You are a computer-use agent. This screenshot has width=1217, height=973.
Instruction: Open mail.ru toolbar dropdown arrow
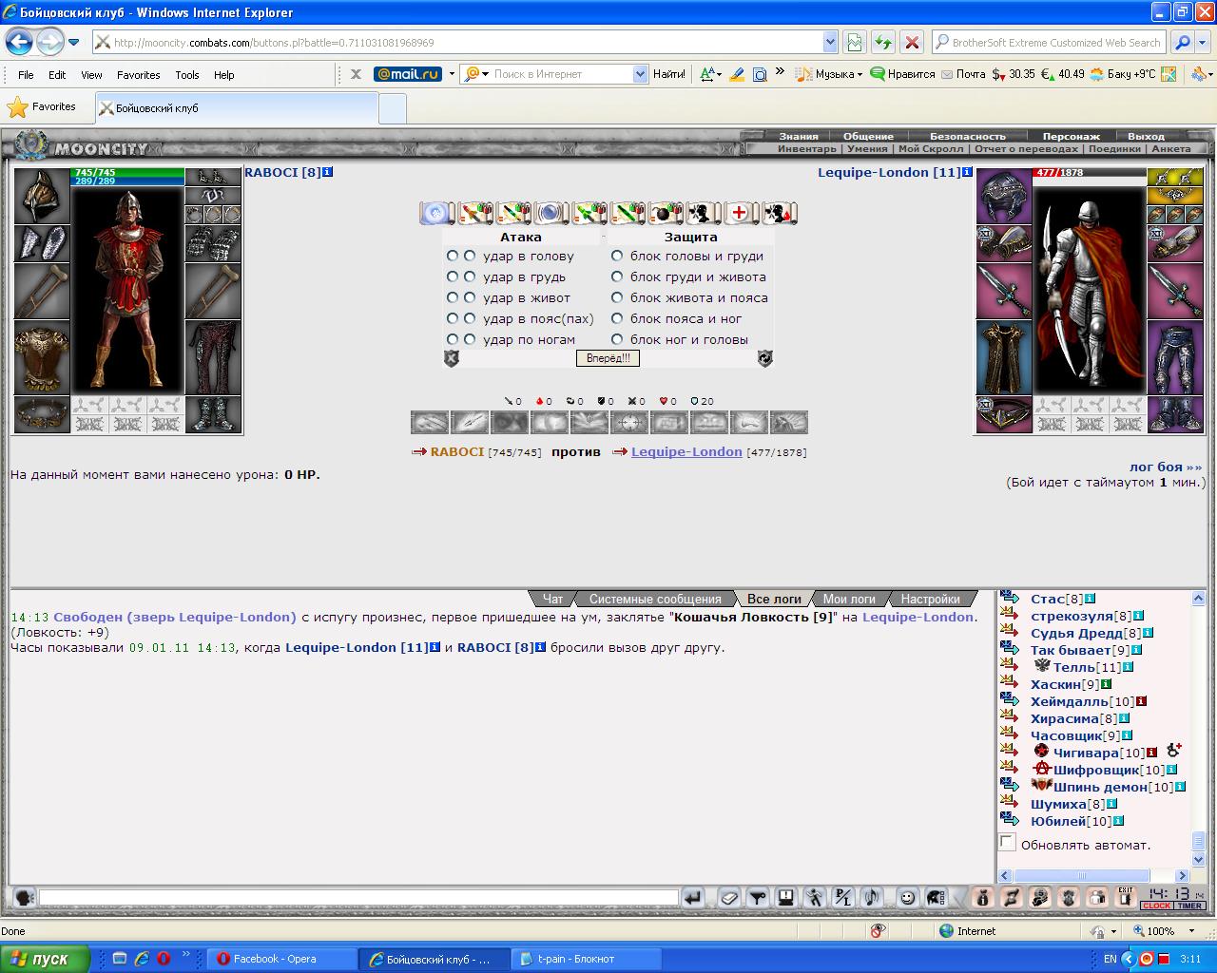pos(451,74)
